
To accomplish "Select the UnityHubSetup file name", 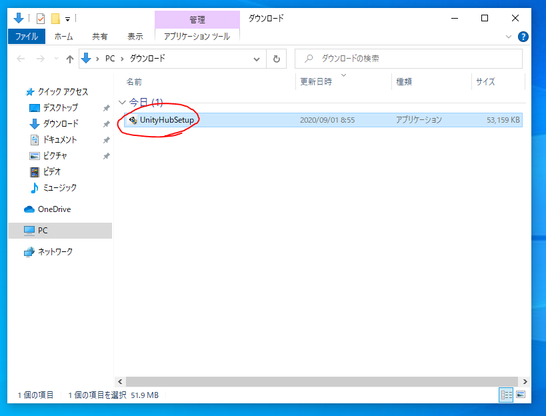I will click(167, 120).
